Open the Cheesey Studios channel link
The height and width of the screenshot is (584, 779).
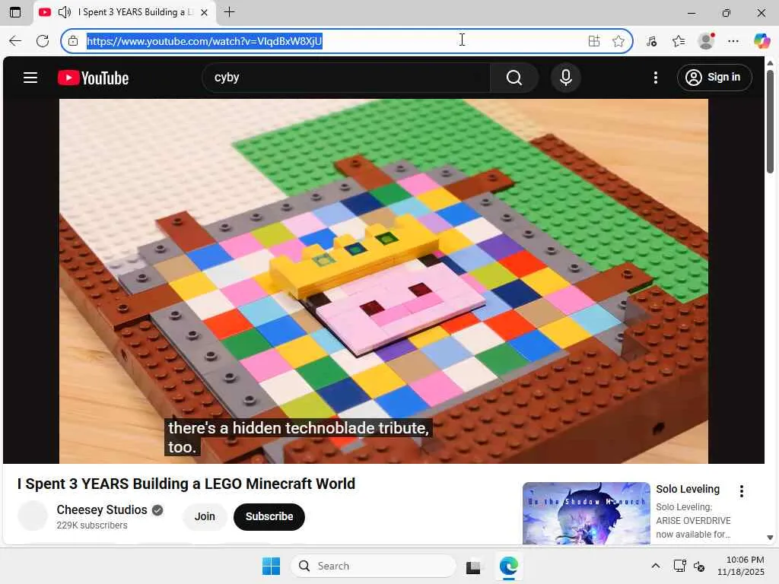102,510
